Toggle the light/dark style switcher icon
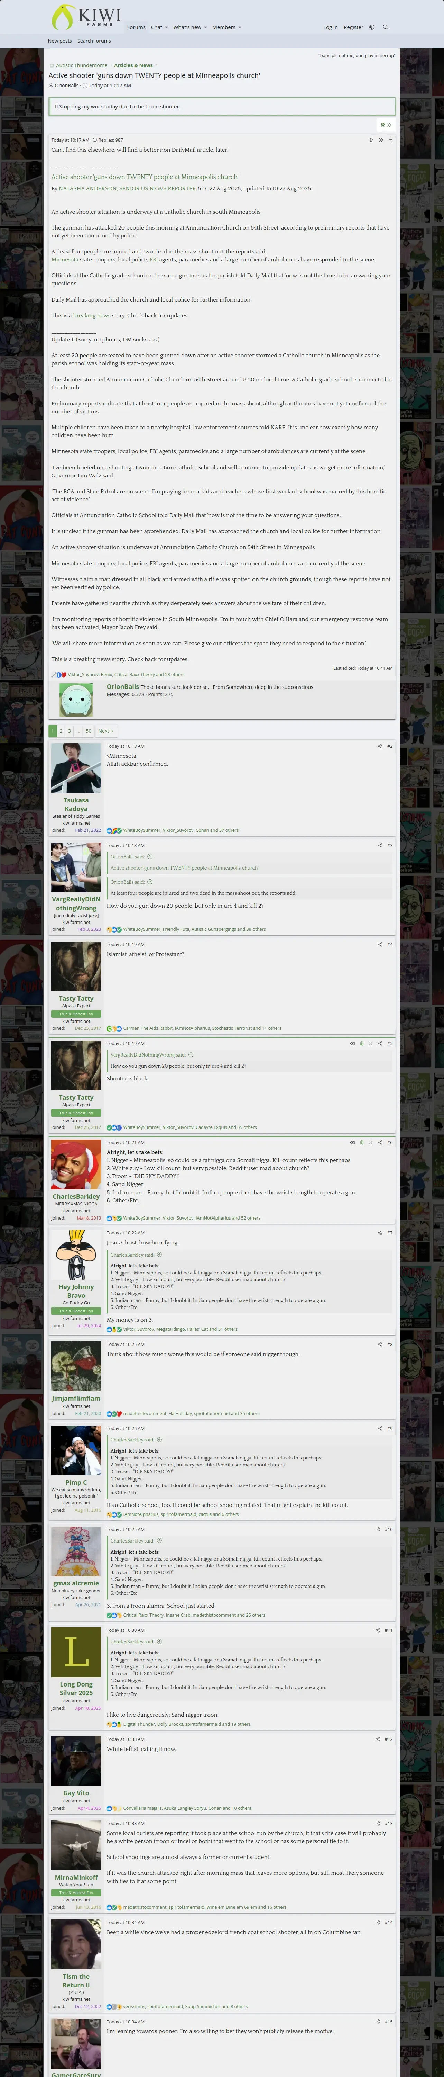444x2077 pixels. pyautogui.click(x=371, y=27)
